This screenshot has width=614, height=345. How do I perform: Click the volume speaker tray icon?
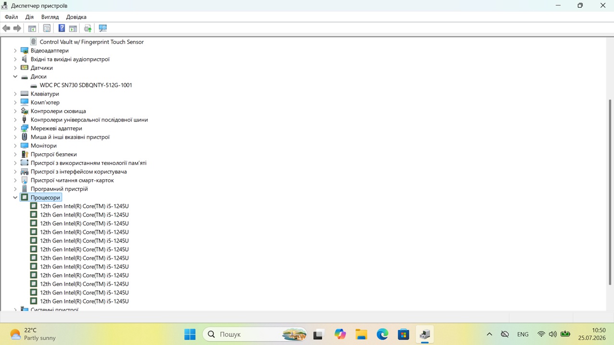click(553, 334)
